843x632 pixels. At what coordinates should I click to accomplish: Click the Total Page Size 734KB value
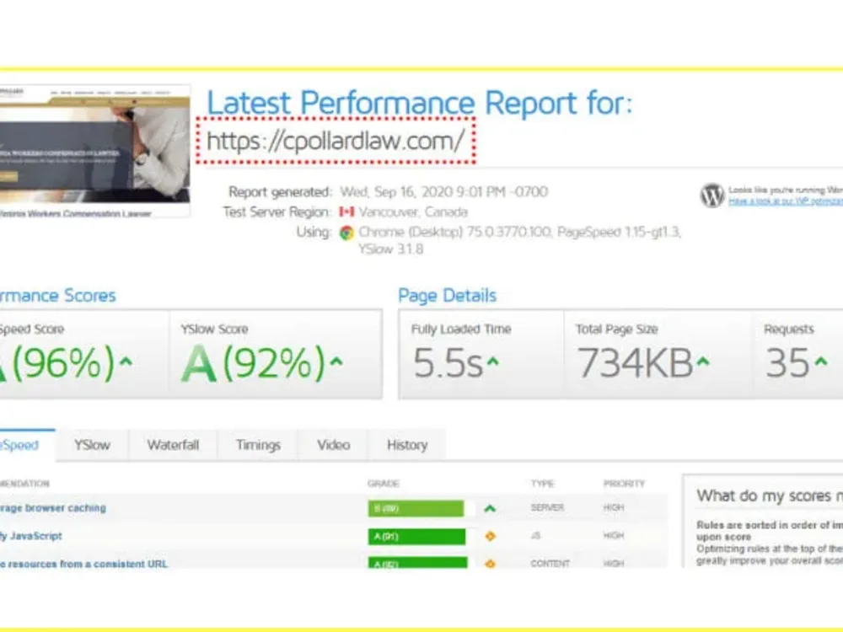[635, 363]
